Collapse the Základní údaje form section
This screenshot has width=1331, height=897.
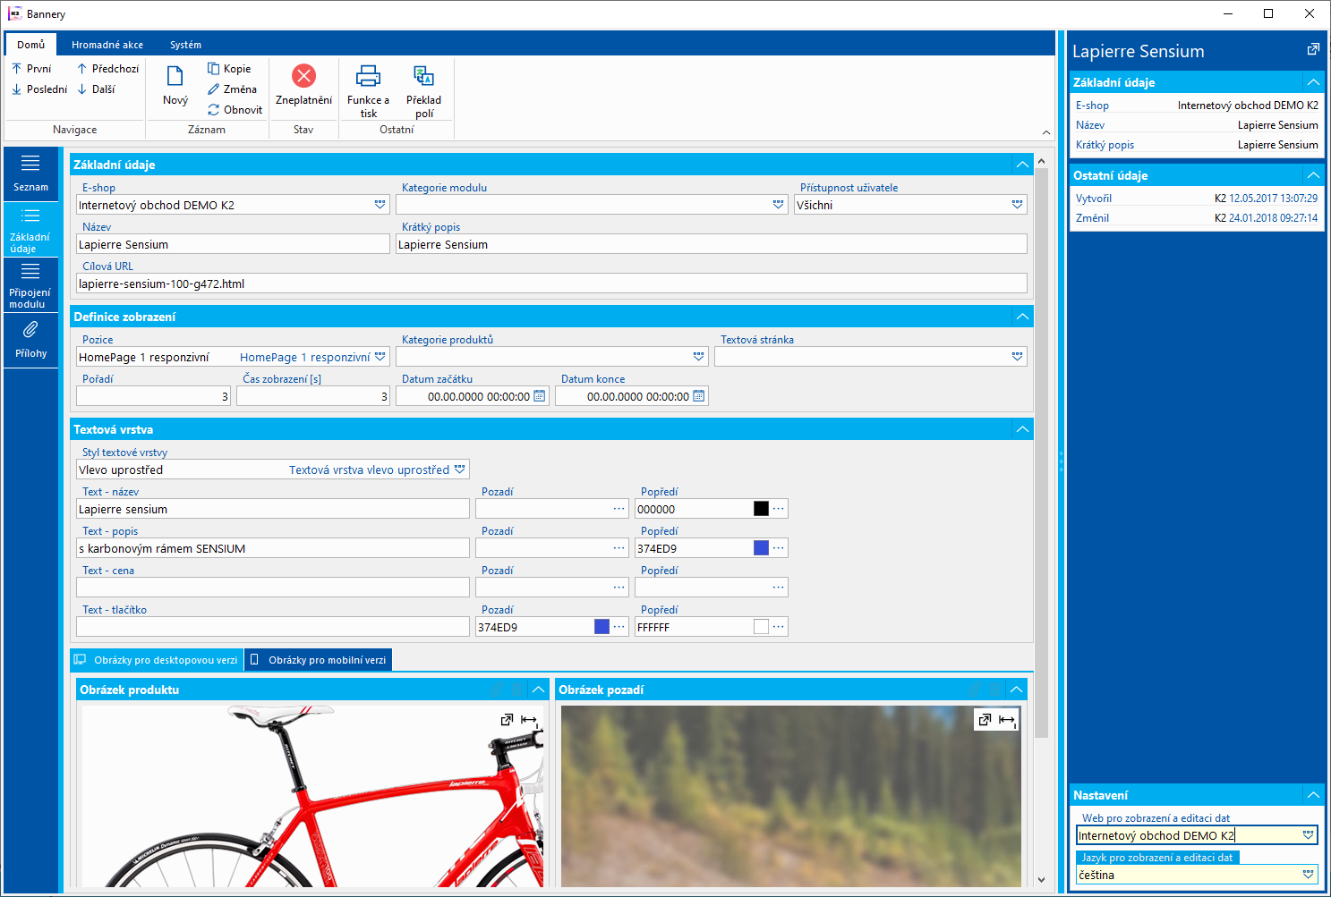(x=1022, y=165)
